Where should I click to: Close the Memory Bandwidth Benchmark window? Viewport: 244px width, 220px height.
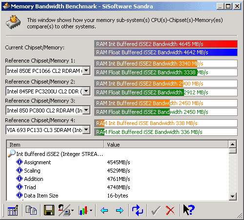tap(237, 6)
